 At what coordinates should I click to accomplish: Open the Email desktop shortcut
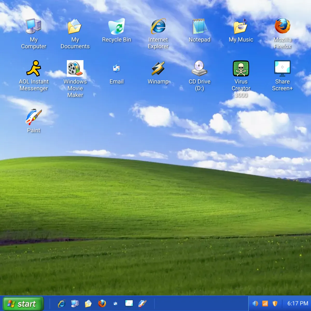click(x=117, y=68)
